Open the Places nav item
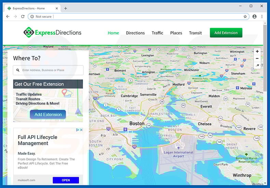Image resolution: width=270 pixels, height=188 pixels. (x=176, y=33)
